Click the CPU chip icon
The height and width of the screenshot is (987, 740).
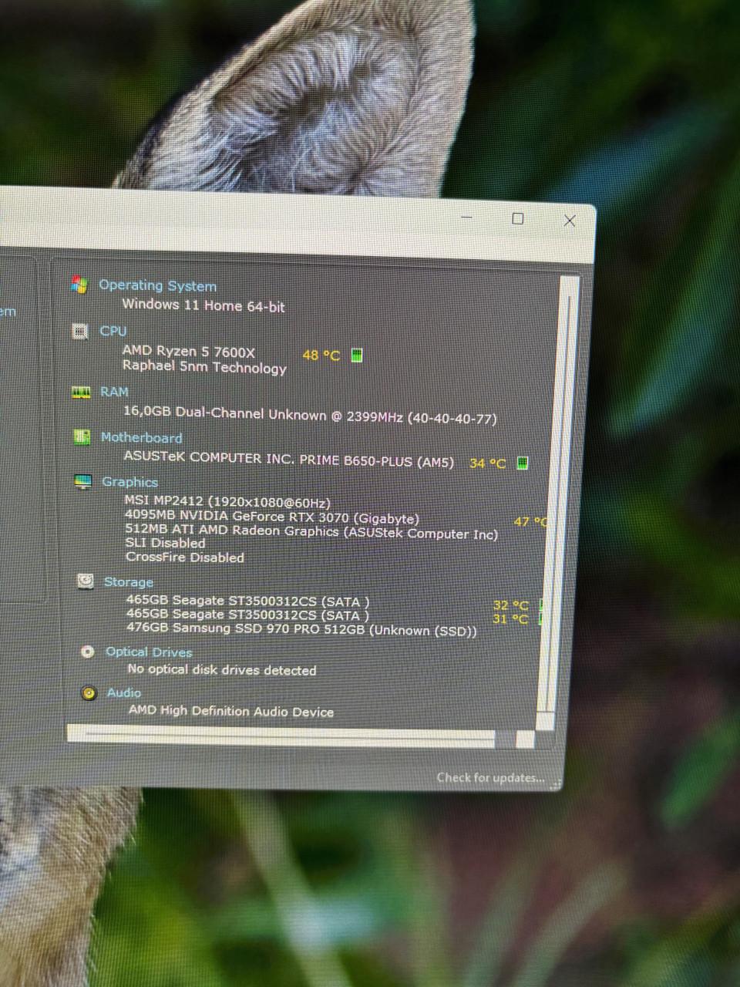(79, 331)
